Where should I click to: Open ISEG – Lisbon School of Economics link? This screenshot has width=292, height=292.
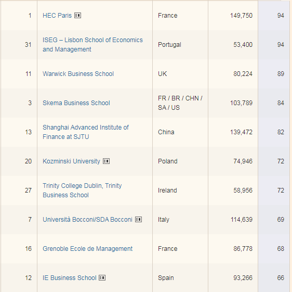point(92,45)
